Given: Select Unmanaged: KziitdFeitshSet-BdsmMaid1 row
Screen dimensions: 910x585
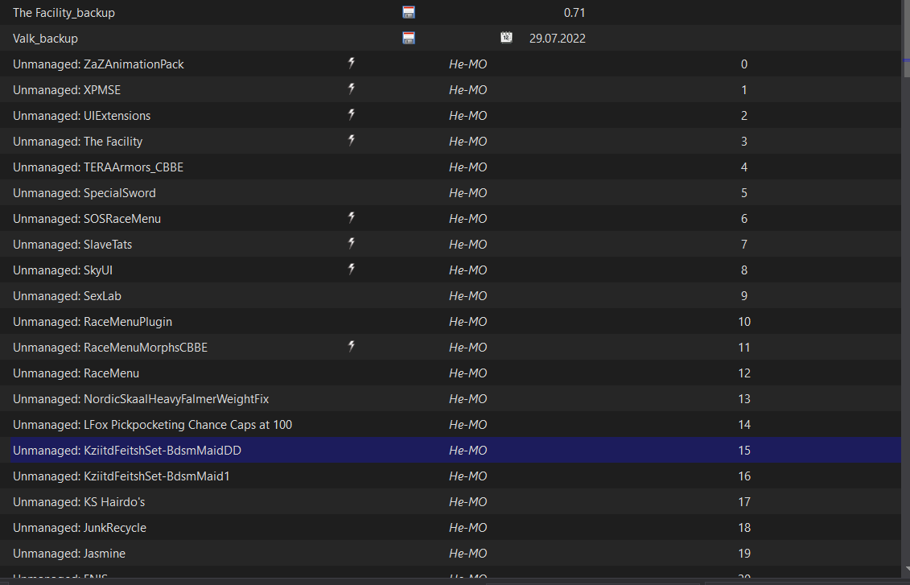Looking at the screenshot, I should point(451,476).
